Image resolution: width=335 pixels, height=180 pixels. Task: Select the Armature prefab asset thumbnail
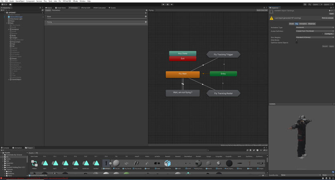(x=167, y=163)
